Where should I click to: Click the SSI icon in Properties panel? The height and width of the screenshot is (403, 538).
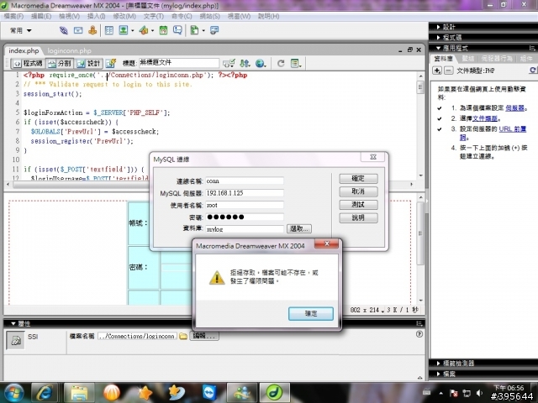point(15,340)
